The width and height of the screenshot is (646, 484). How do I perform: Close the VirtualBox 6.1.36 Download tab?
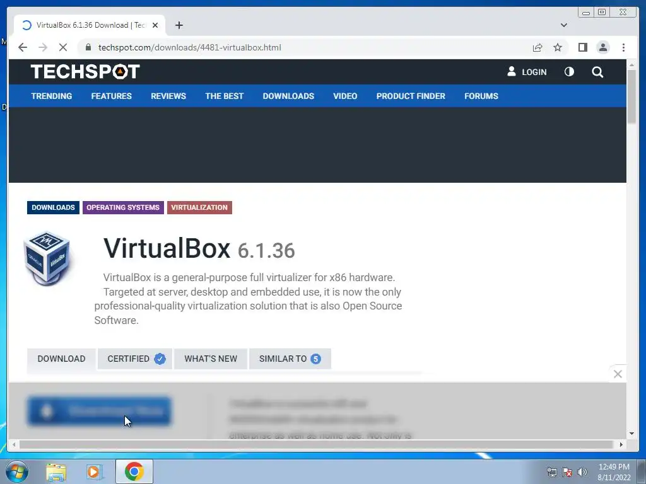[x=155, y=25]
